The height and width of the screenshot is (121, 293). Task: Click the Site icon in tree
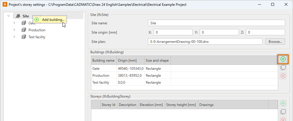[18, 16]
